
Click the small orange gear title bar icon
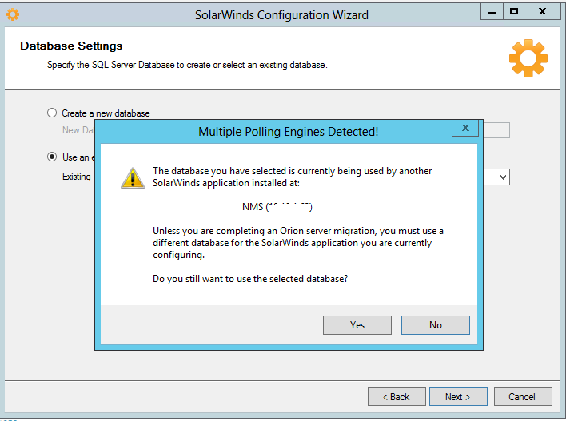pyautogui.click(x=13, y=14)
